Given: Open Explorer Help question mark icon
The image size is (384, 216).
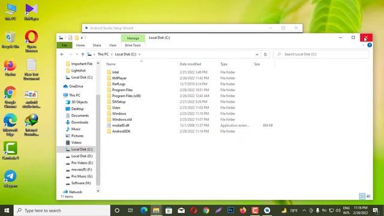Looking at the screenshot, I should click(370, 46).
